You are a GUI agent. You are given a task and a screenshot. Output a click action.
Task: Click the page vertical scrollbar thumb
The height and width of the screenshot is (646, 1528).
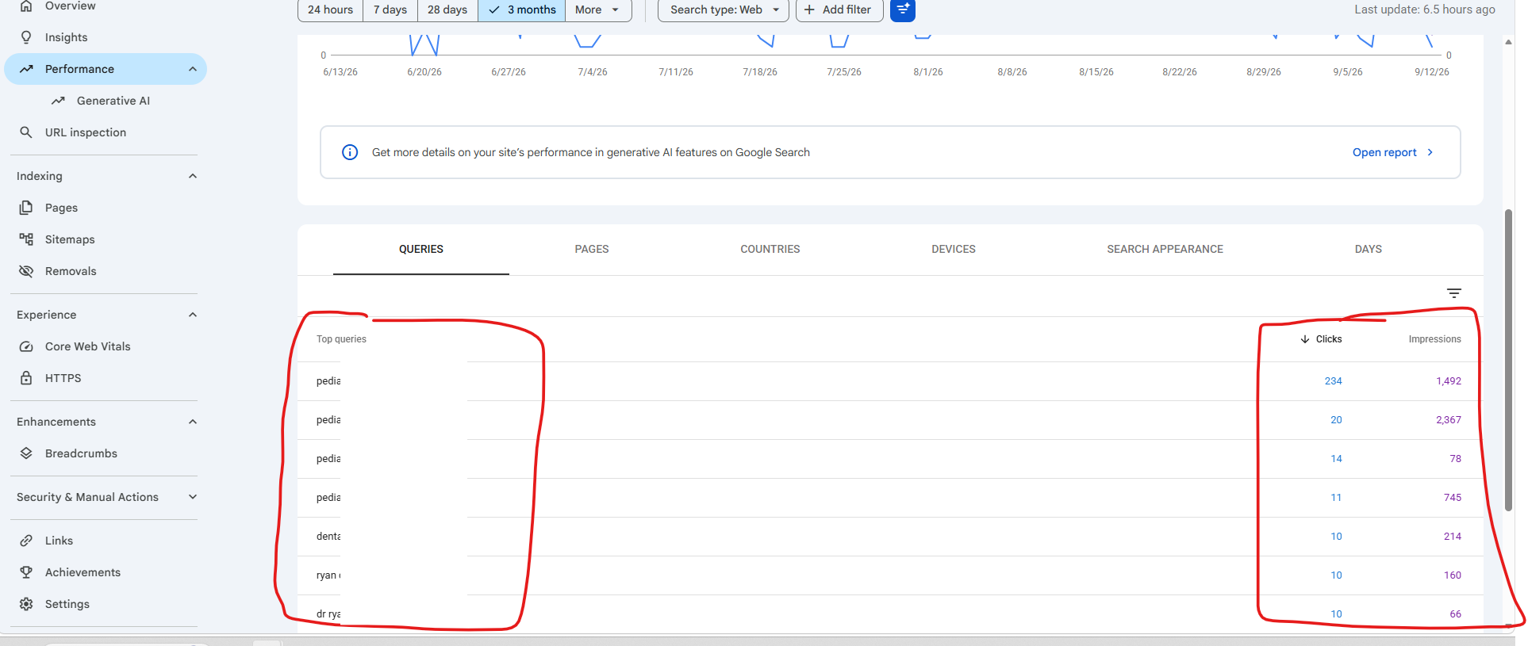[1508, 360]
